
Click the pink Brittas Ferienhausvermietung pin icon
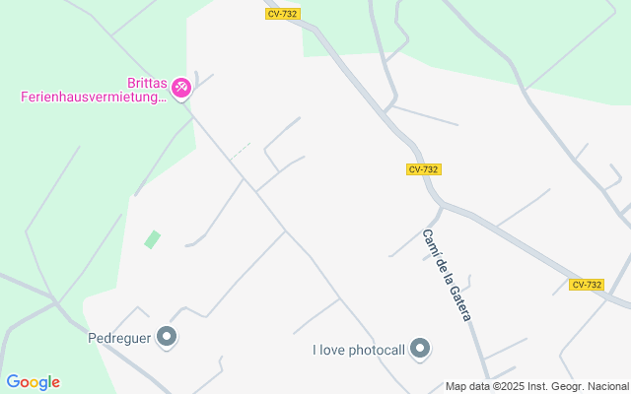(181, 89)
